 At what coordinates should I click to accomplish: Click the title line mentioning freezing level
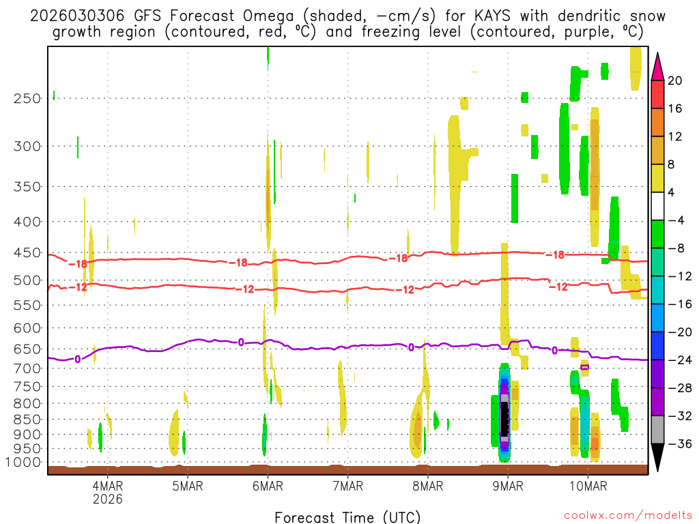(x=347, y=32)
